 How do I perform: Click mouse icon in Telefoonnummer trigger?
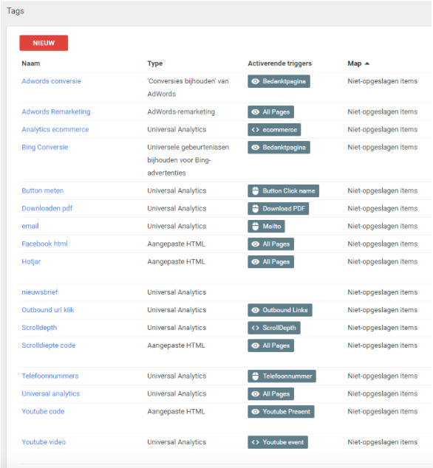tap(255, 376)
